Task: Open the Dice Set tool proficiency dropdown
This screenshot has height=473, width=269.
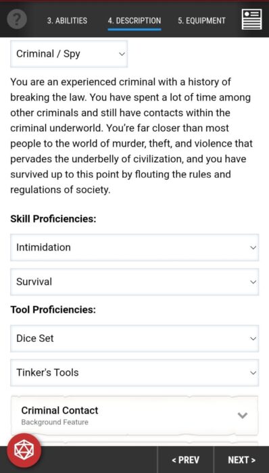Action: [x=134, y=339]
